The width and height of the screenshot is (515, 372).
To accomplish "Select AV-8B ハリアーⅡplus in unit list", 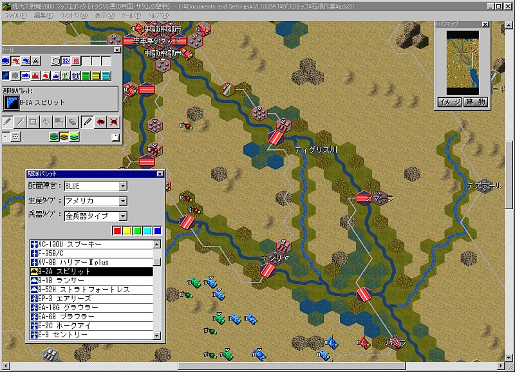I will pos(91,263).
